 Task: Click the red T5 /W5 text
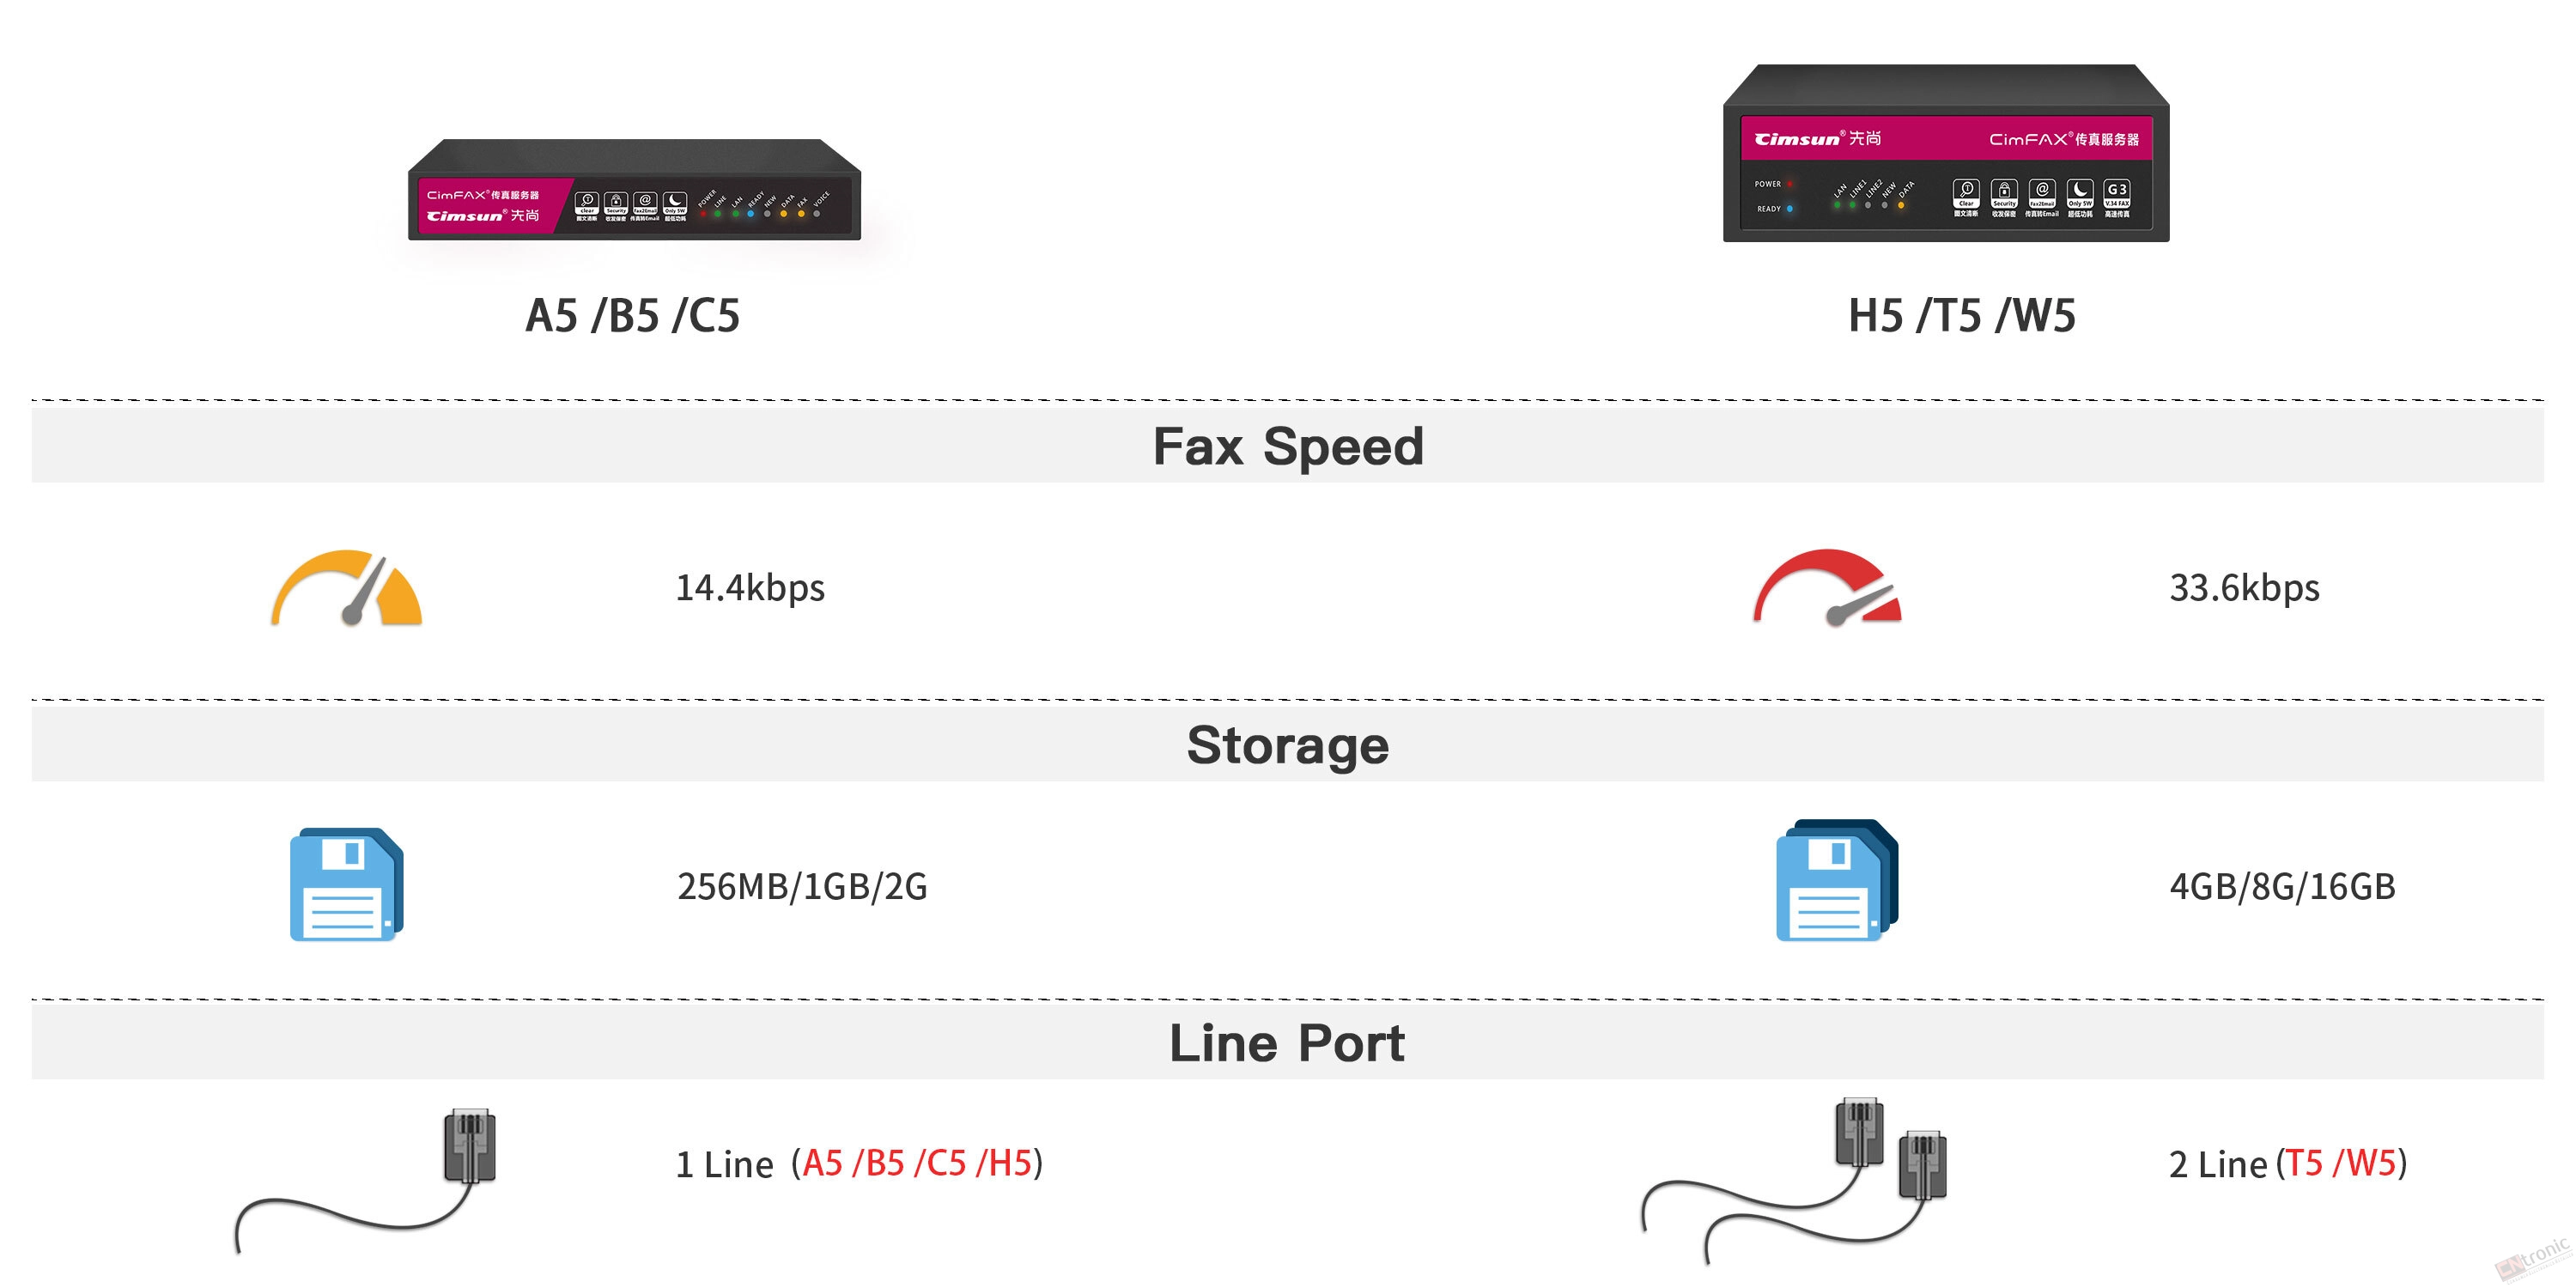[2340, 1164]
